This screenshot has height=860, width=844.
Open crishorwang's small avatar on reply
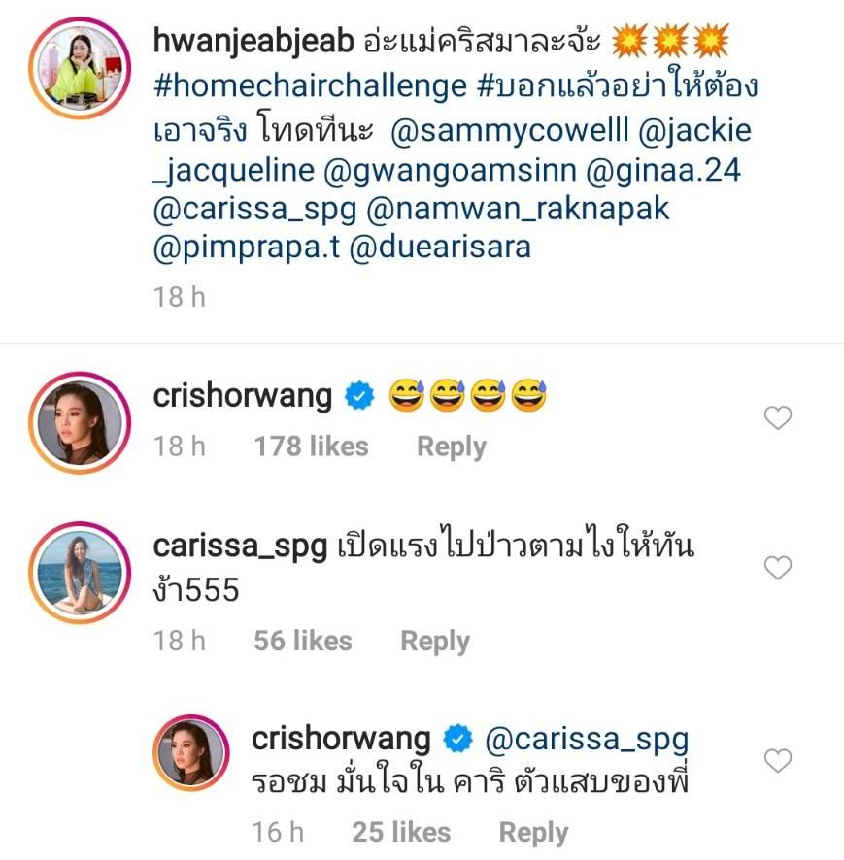tap(191, 752)
